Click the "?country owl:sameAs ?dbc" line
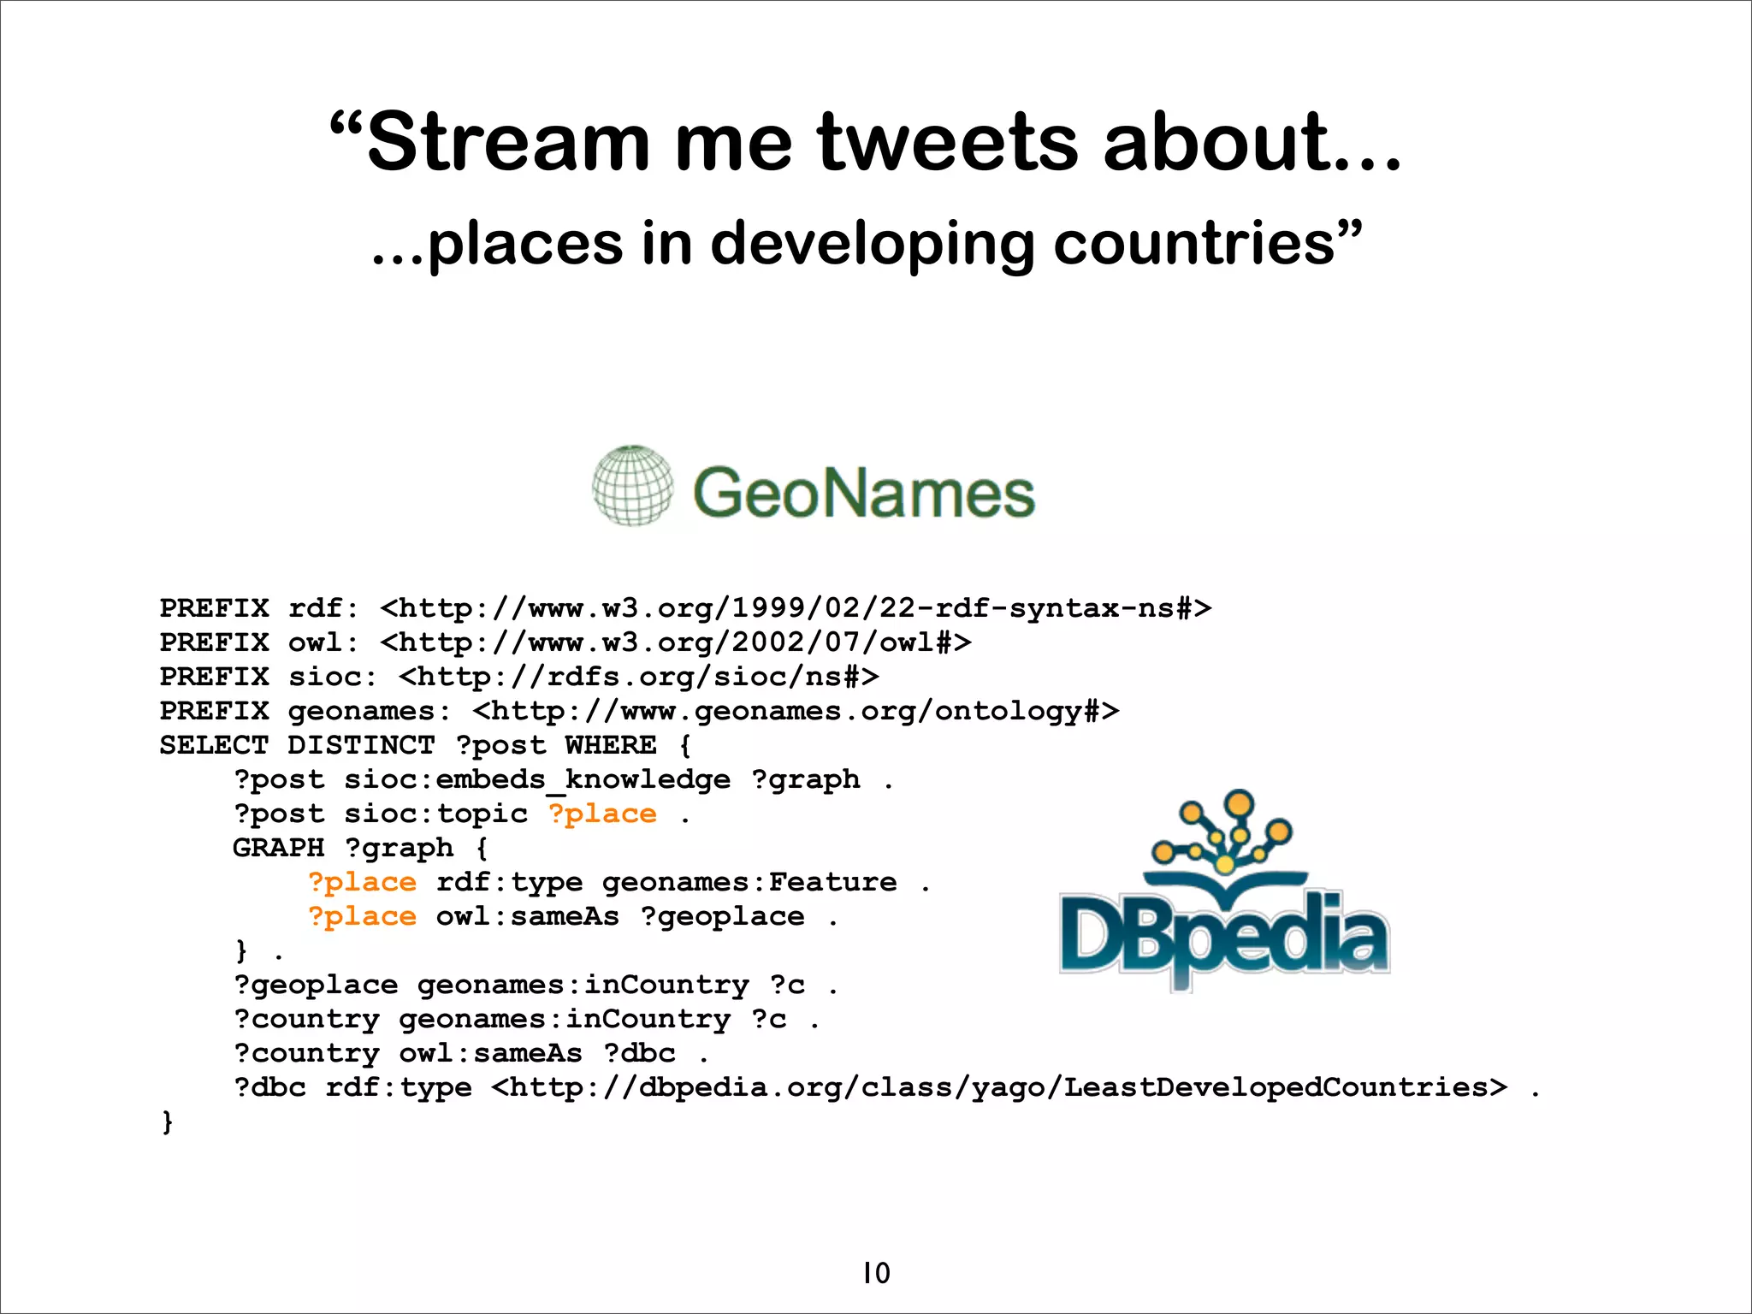1752x1314 pixels. (471, 1053)
